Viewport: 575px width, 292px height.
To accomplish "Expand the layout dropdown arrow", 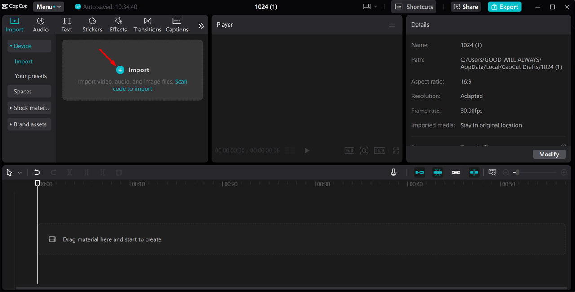I will tap(376, 7).
